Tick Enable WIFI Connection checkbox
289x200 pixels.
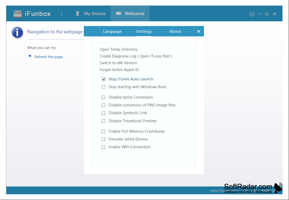104,147
